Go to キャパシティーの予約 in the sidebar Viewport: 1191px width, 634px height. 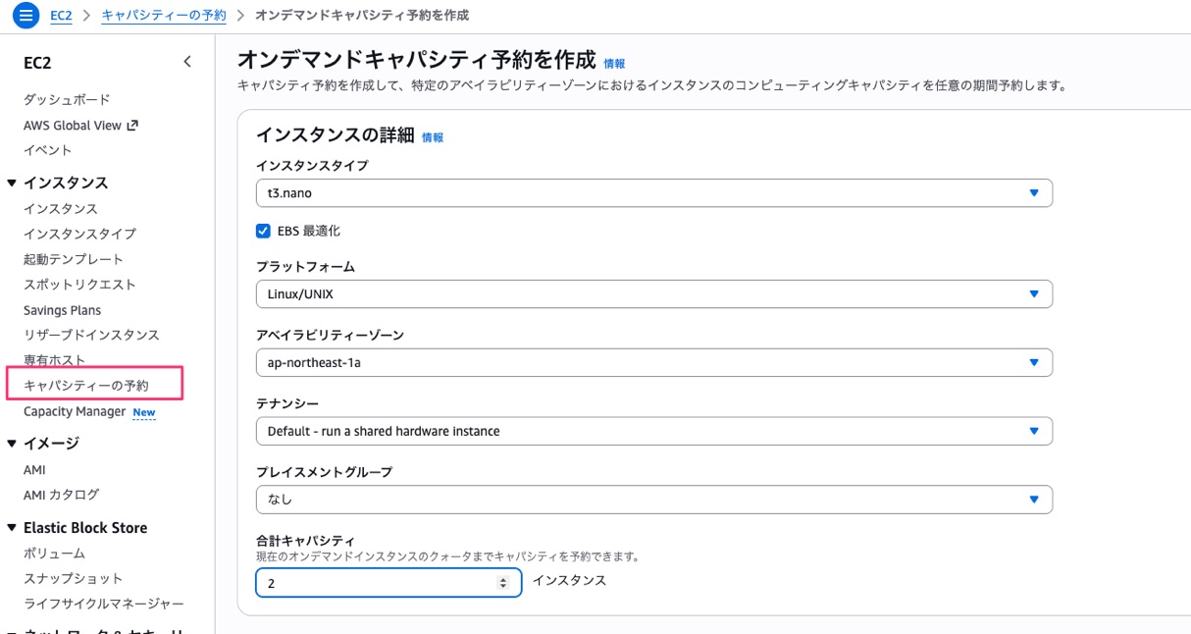[86, 386]
